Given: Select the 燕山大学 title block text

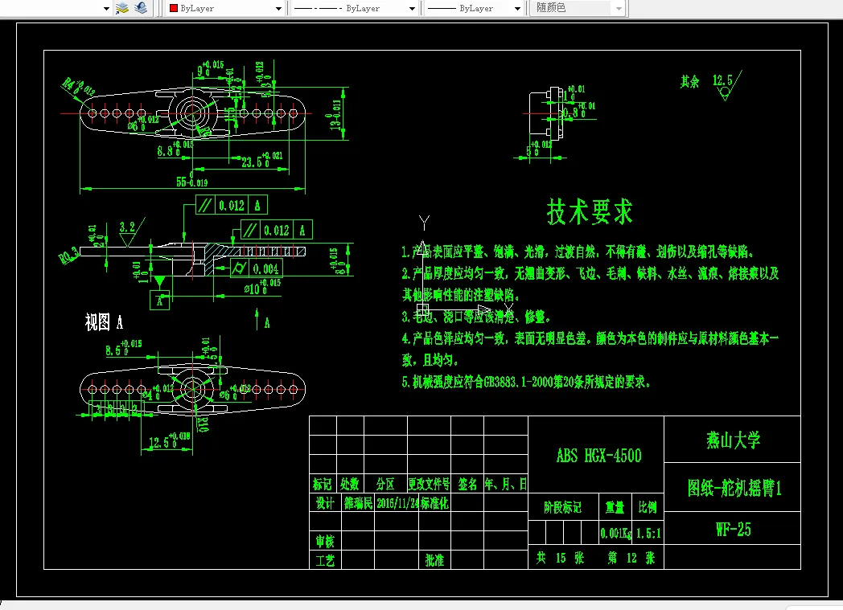Looking at the screenshot, I should click(734, 440).
